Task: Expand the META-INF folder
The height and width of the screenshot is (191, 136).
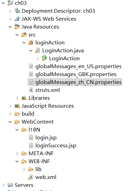Action: click(x=17, y=153)
